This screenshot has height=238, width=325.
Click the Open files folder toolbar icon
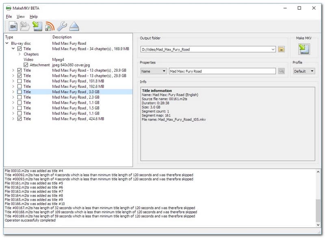25,27
